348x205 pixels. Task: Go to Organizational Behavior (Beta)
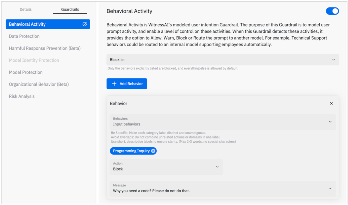39,84
